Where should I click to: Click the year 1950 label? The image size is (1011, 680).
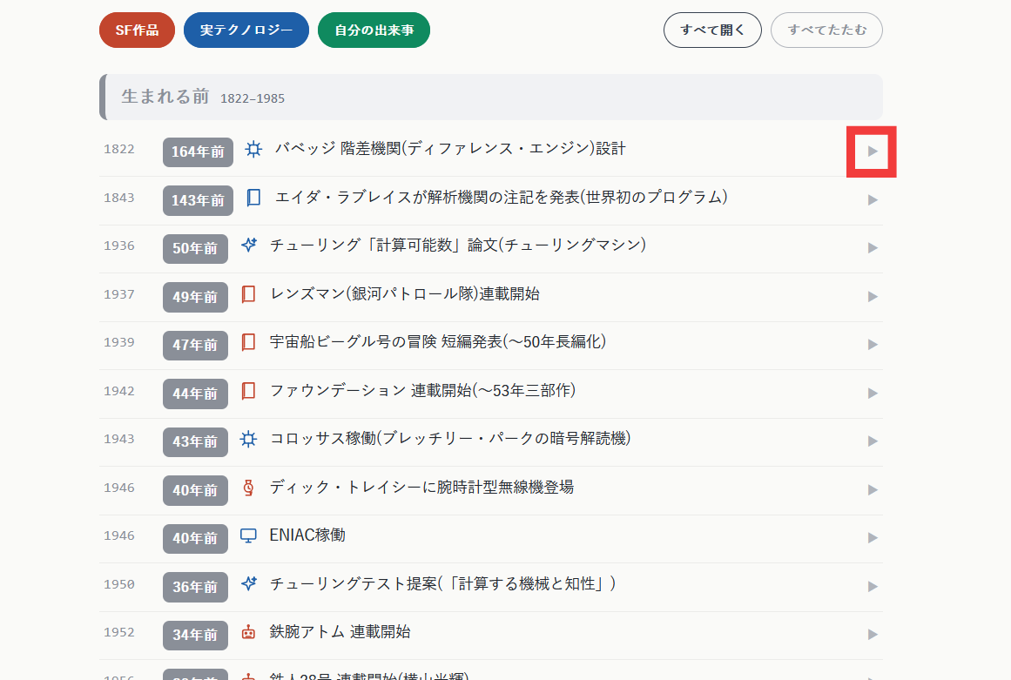coord(119,584)
